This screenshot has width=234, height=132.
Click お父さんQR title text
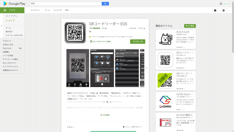pos(183,32)
